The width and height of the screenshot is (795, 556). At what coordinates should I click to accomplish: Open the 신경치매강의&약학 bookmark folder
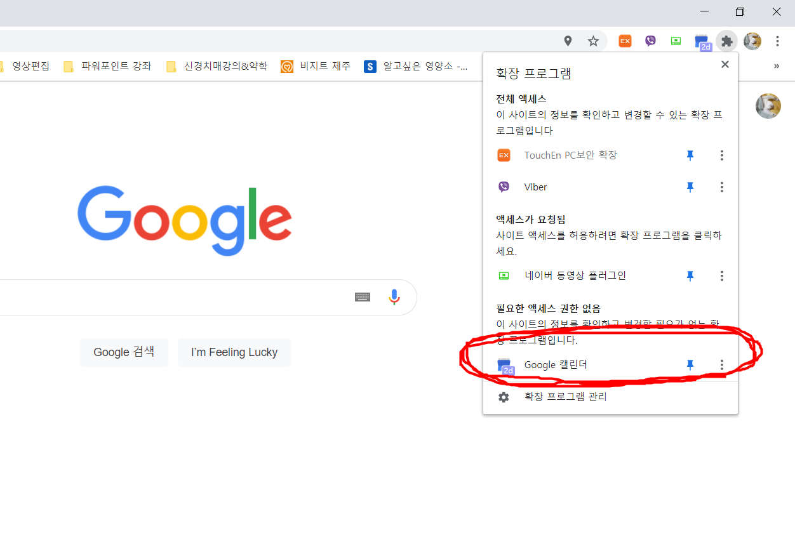[217, 66]
